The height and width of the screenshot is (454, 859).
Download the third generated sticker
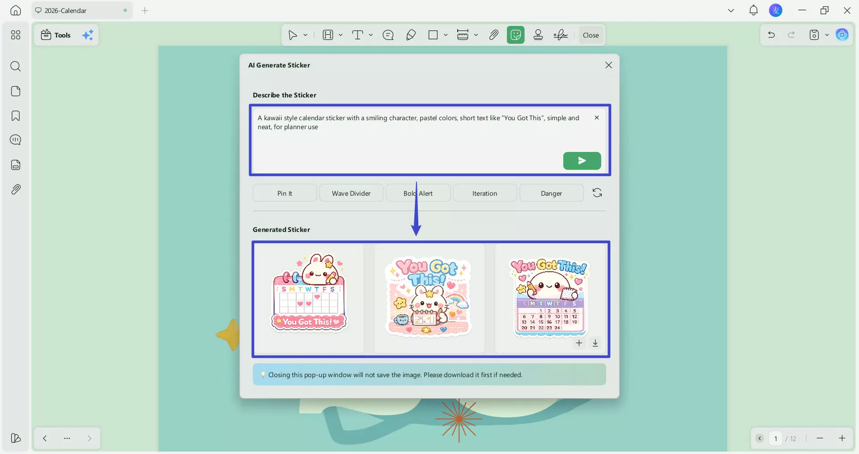595,343
